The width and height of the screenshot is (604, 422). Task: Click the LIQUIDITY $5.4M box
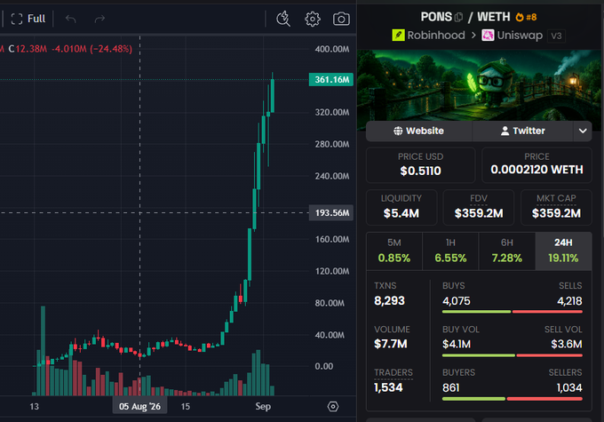(x=401, y=207)
